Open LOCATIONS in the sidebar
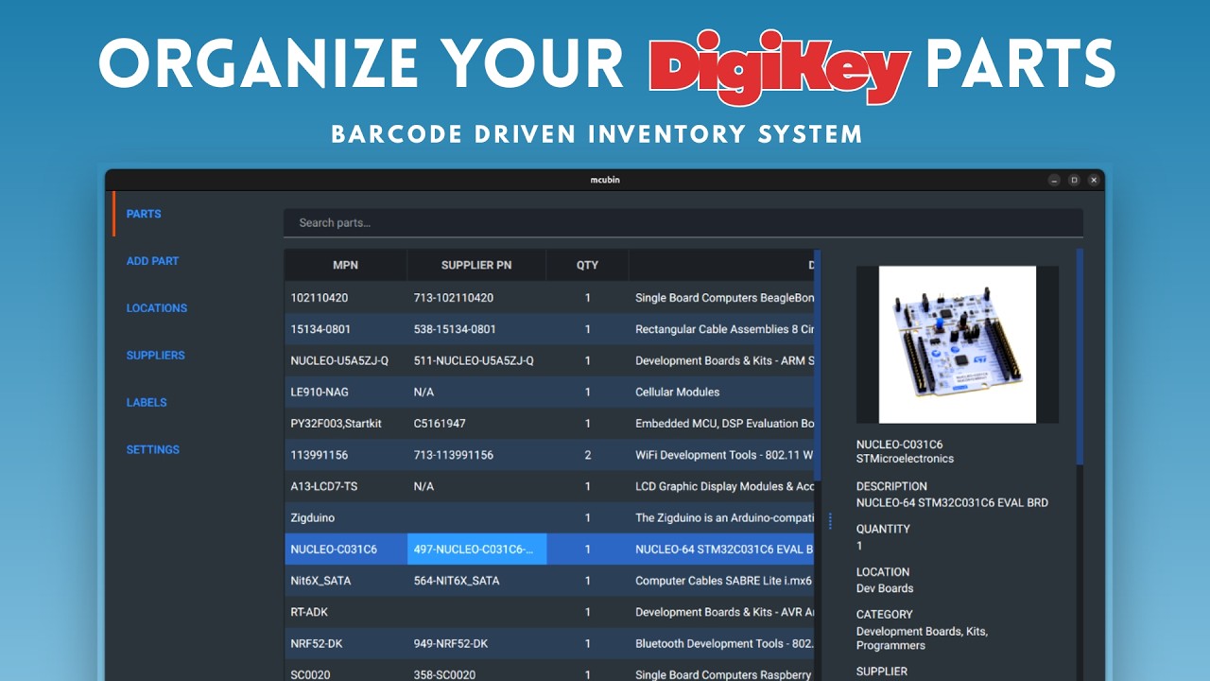This screenshot has height=681, width=1210. [x=156, y=308]
